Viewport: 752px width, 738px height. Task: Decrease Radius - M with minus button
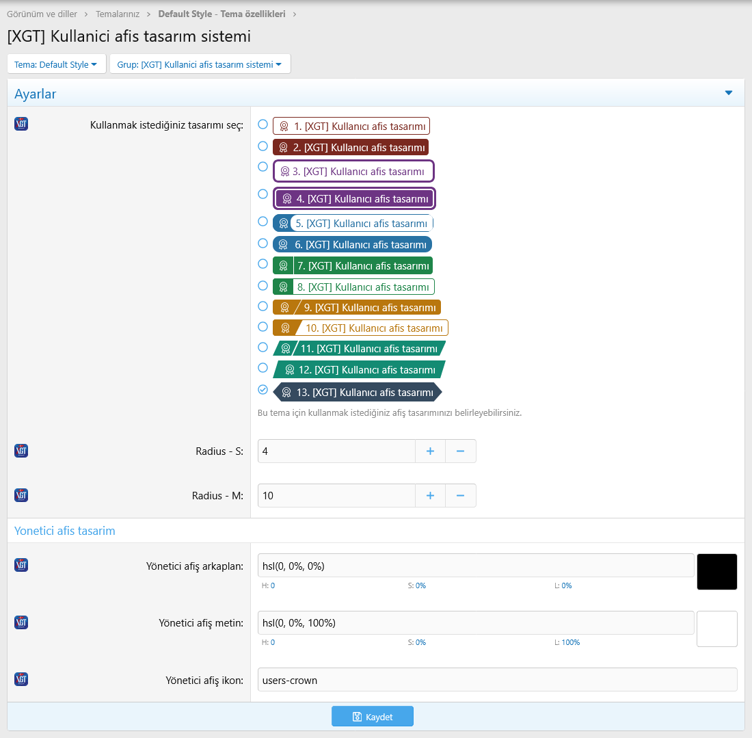[460, 496]
